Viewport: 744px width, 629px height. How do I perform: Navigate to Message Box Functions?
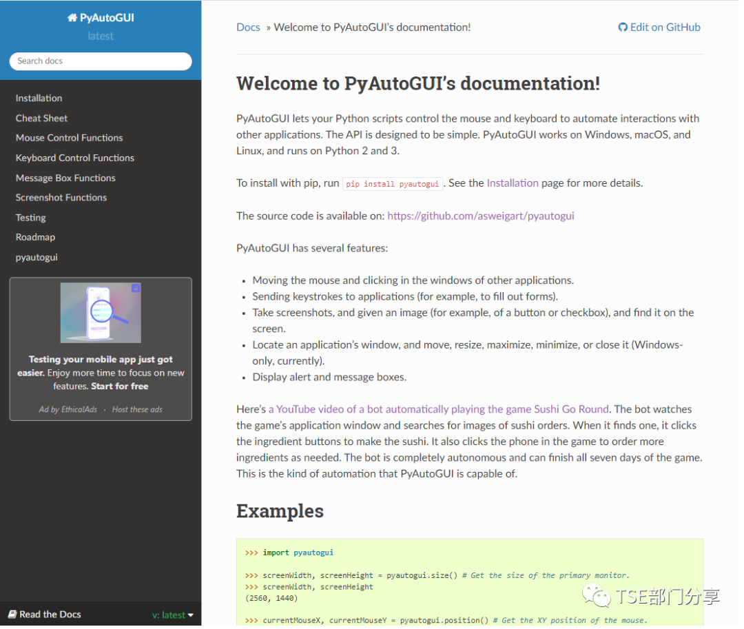tap(65, 178)
